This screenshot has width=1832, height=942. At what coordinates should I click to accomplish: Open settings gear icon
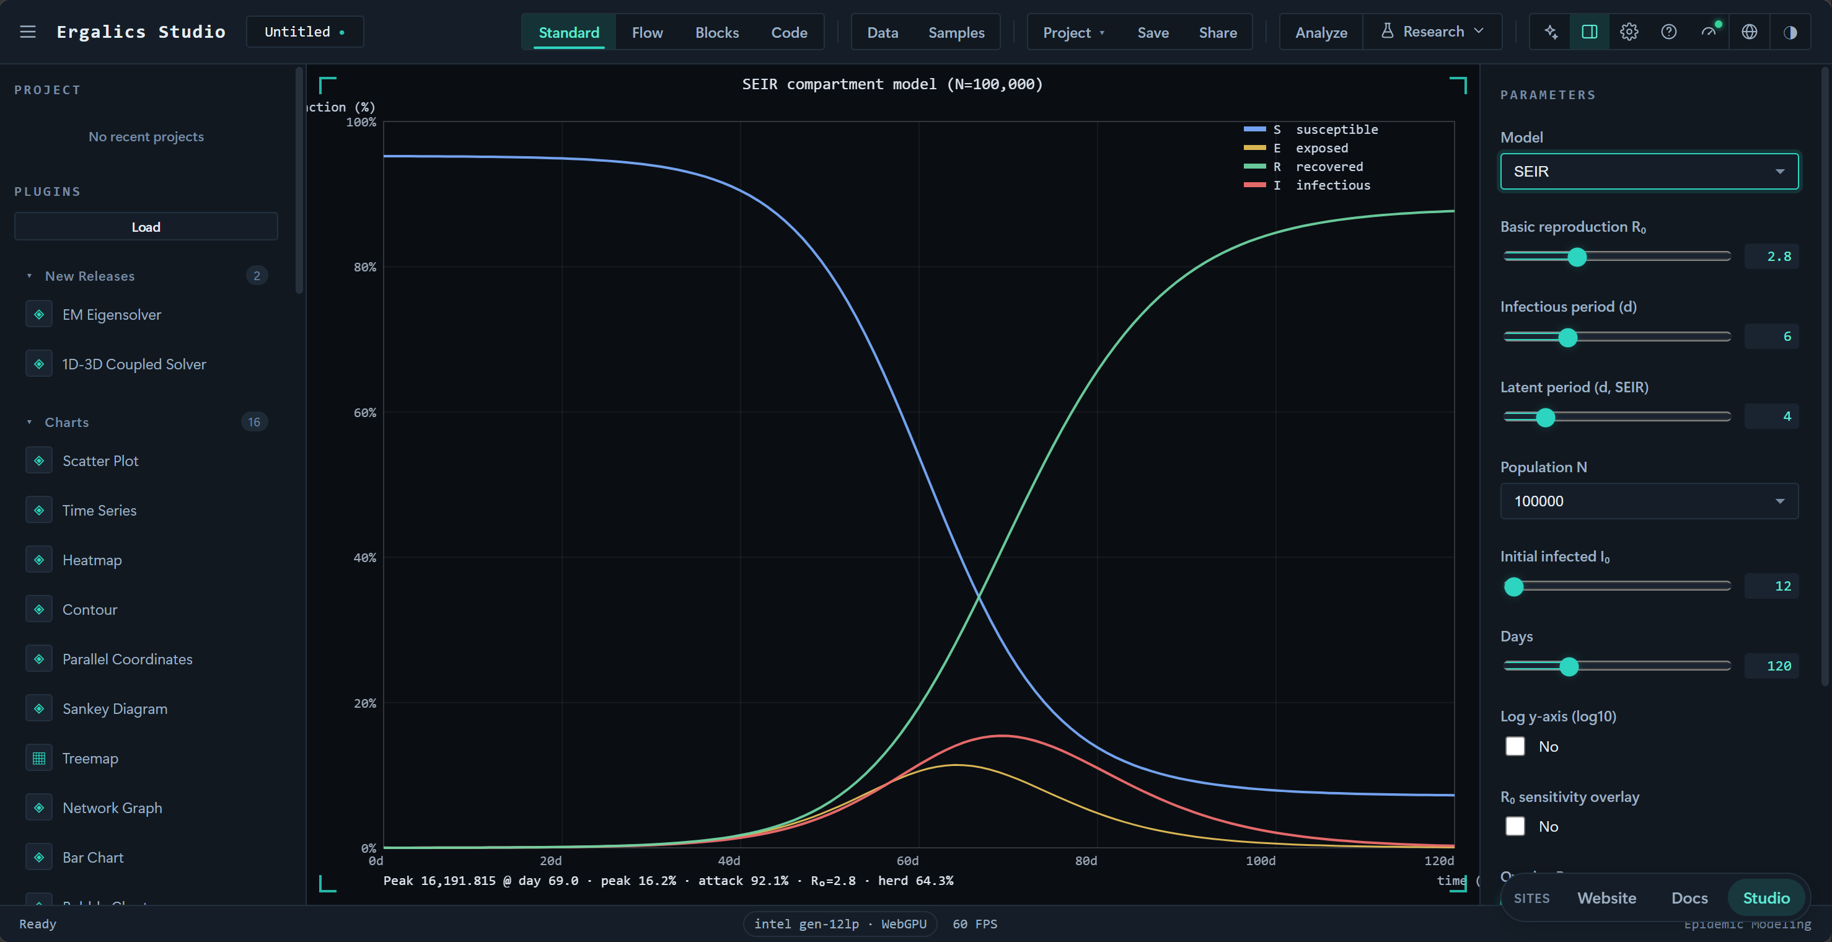[x=1629, y=32]
